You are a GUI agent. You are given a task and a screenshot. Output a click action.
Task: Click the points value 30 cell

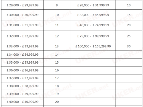tap(129, 46)
